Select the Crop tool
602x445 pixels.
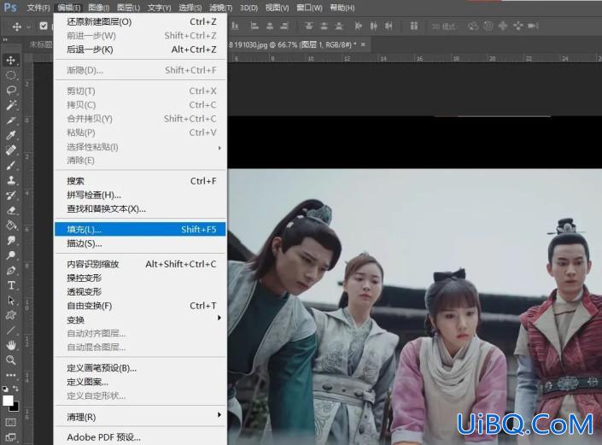pyautogui.click(x=11, y=120)
